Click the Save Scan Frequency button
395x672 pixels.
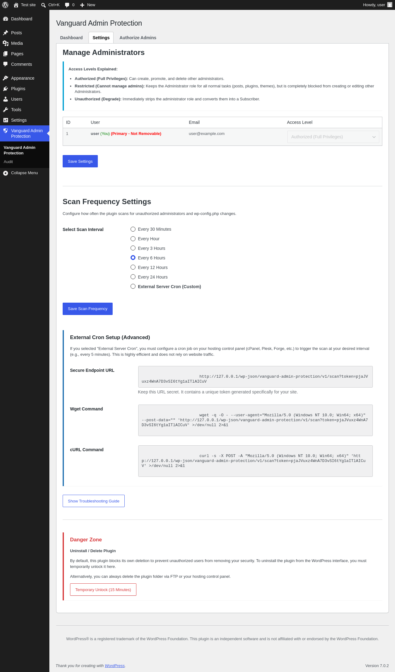pos(88,309)
